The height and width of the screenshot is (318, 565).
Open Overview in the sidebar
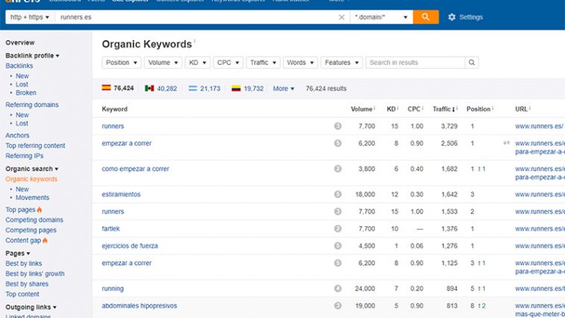coord(20,43)
